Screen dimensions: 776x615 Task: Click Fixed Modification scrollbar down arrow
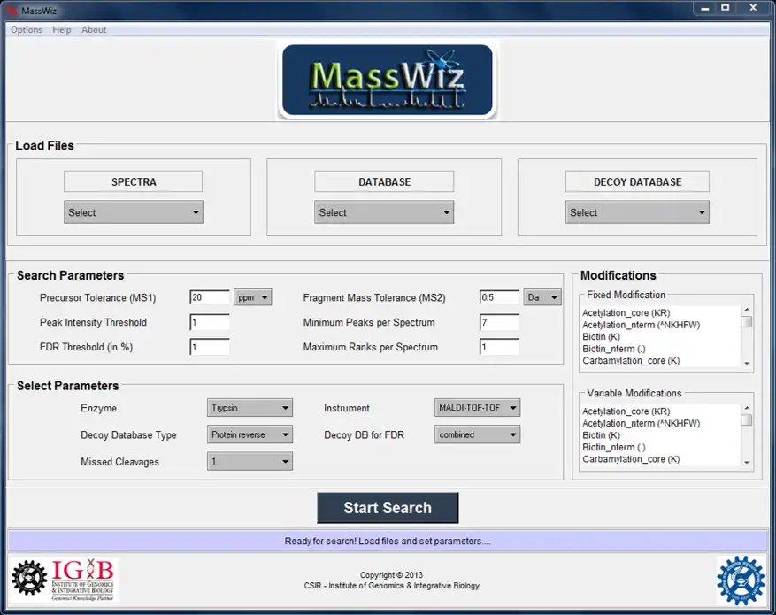747,363
